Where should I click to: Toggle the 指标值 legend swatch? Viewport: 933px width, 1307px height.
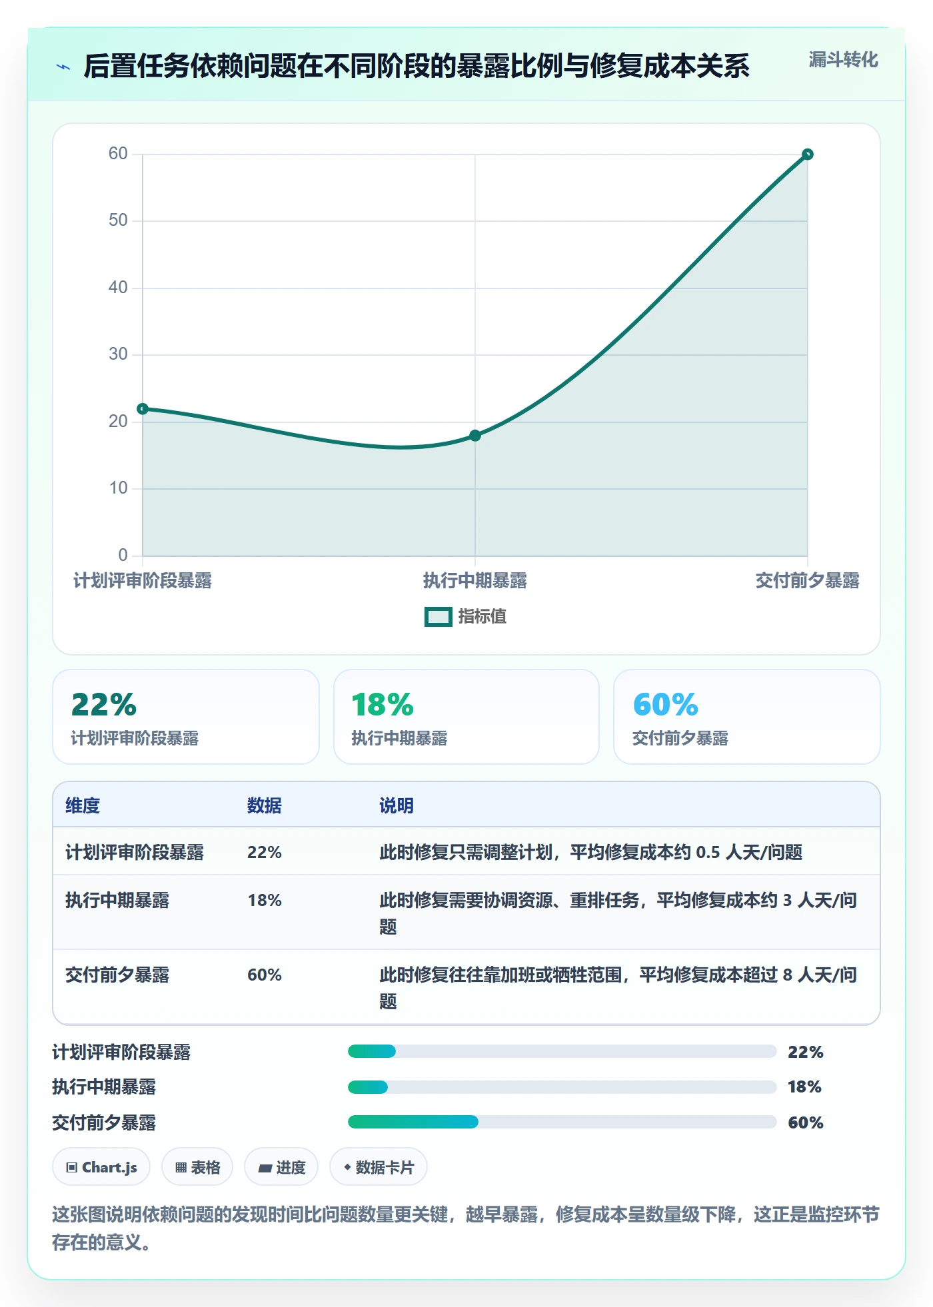click(x=439, y=617)
